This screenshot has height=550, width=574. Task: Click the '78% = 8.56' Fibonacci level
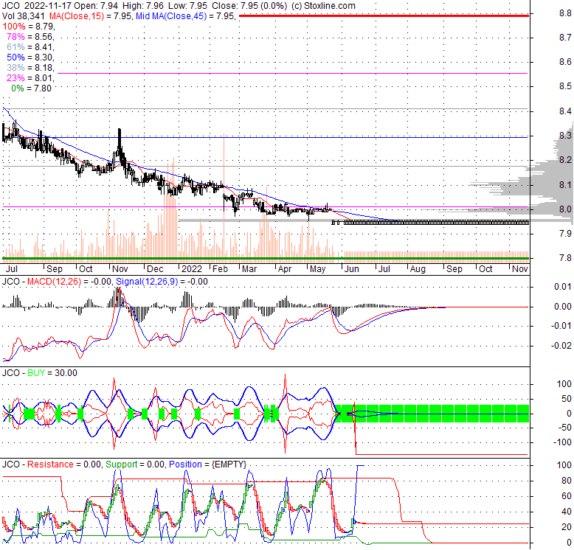click(30, 37)
